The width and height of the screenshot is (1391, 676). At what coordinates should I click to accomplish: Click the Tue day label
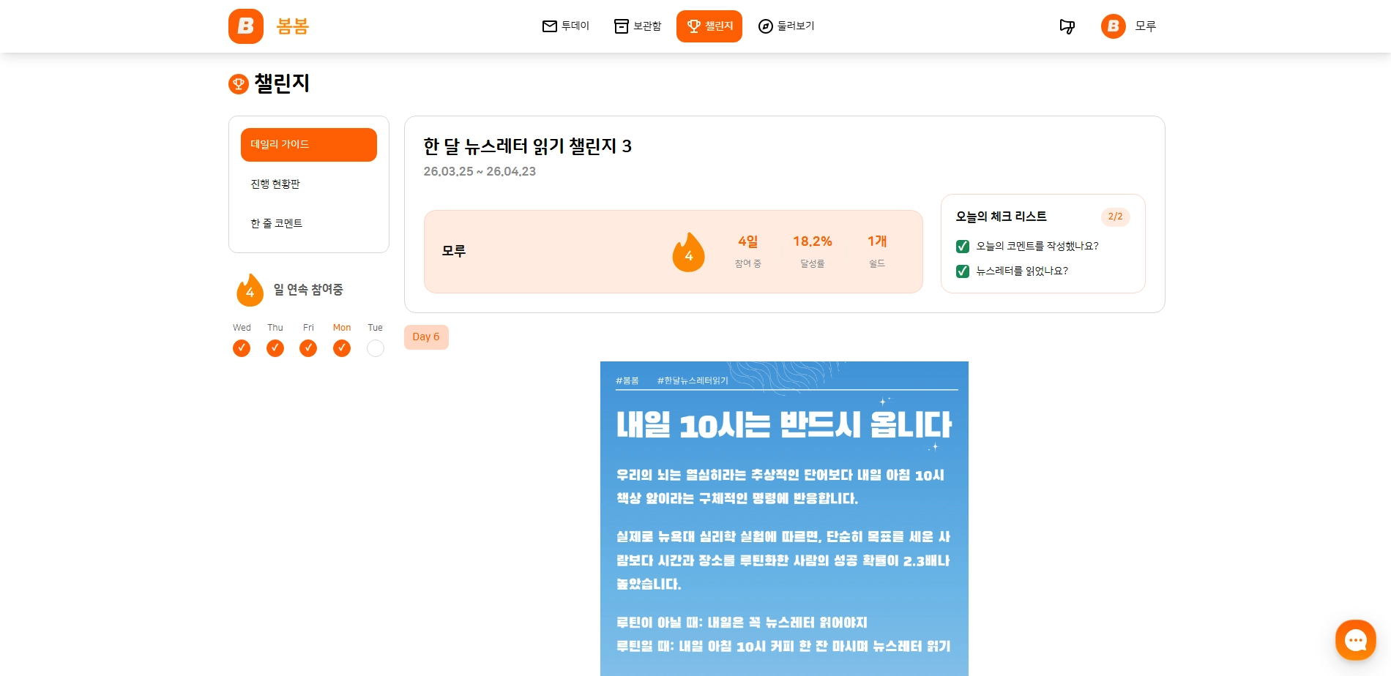click(376, 328)
